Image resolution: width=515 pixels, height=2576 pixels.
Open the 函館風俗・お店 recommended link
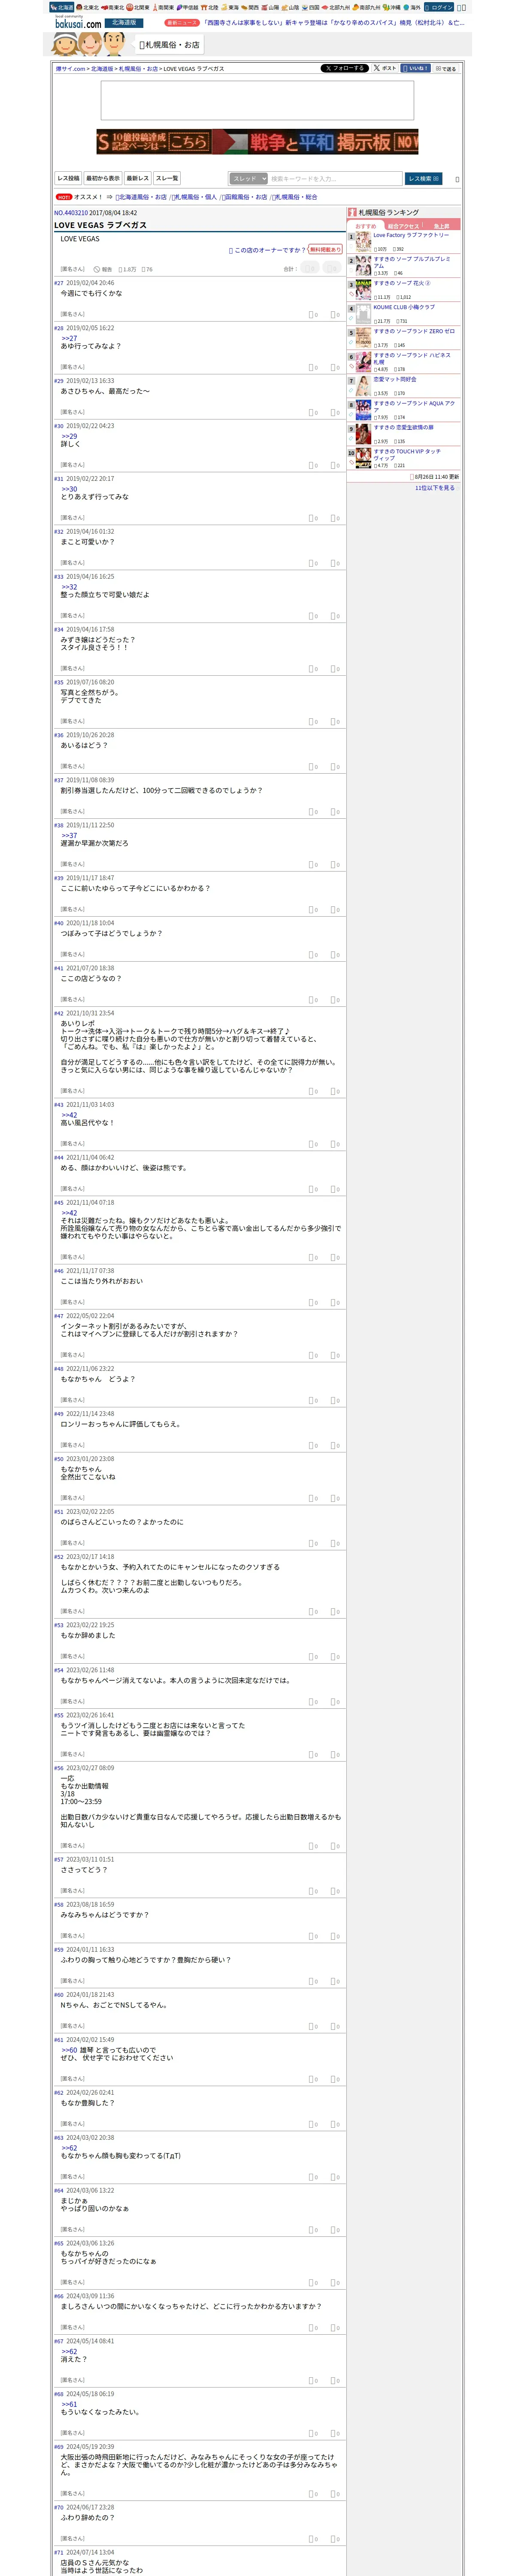[x=244, y=197]
